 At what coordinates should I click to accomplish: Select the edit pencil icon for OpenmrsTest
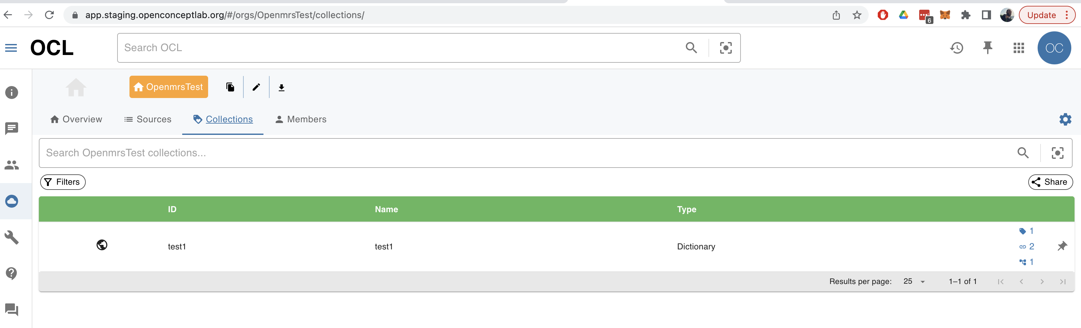(x=256, y=87)
